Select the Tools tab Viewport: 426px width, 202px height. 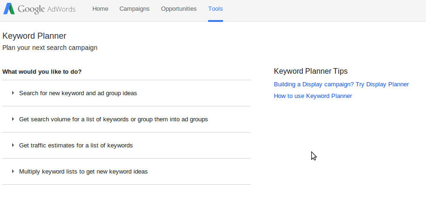(x=216, y=9)
